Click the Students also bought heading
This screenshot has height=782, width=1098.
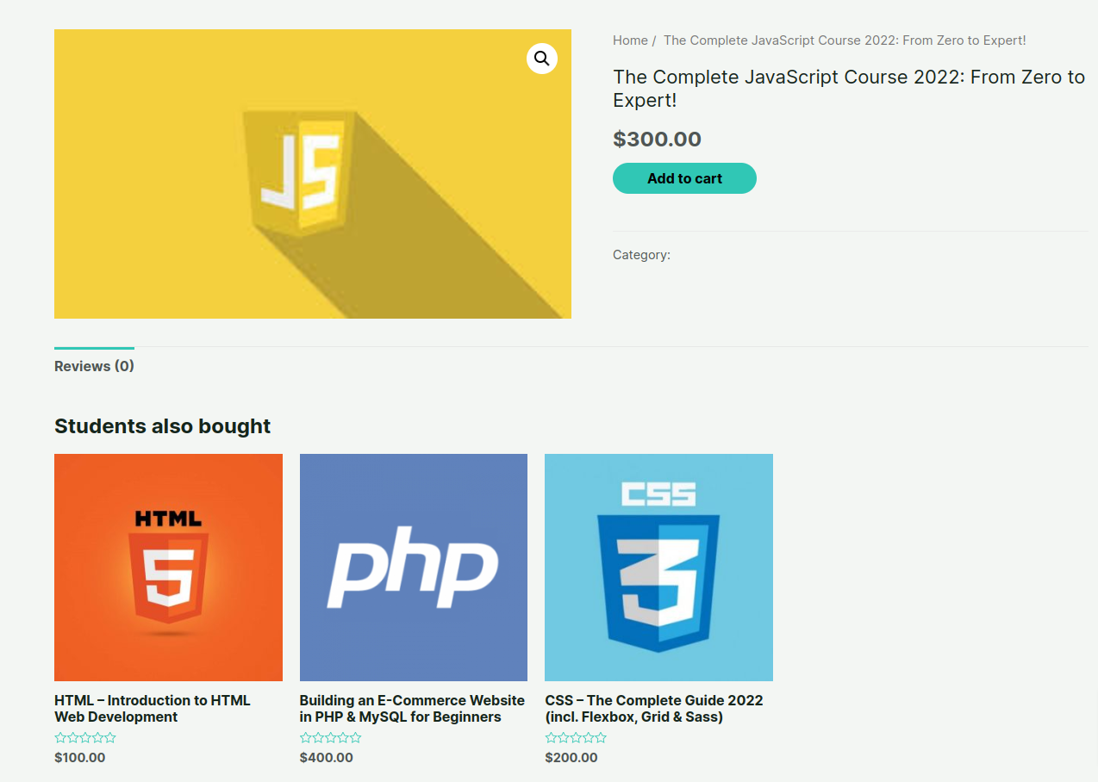tap(162, 426)
